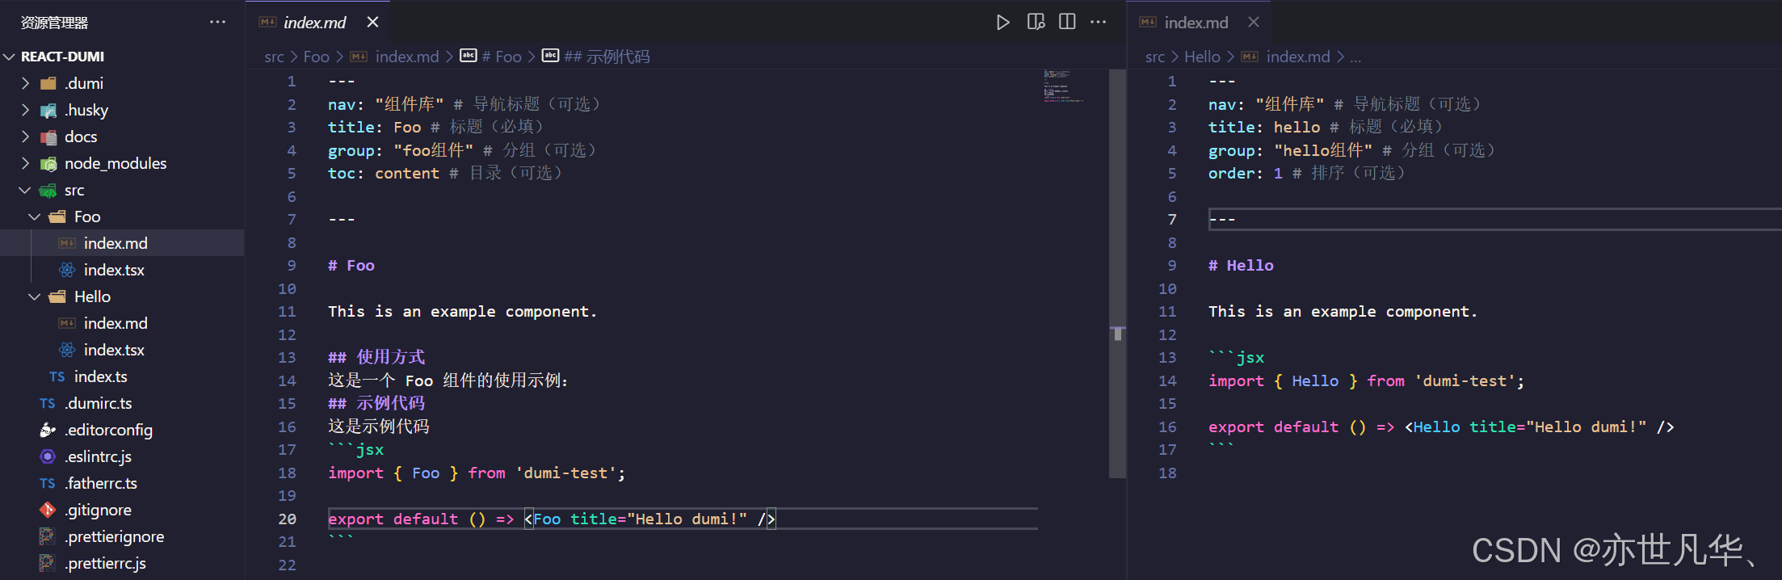Click index.md in right editor breadcrumb
Image resolution: width=1782 pixels, height=580 pixels.
tap(1298, 57)
